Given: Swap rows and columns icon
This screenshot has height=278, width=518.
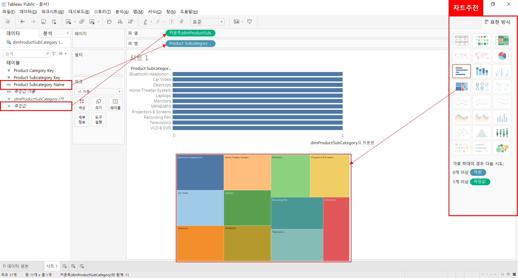Looking at the screenshot, I should [109, 22].
